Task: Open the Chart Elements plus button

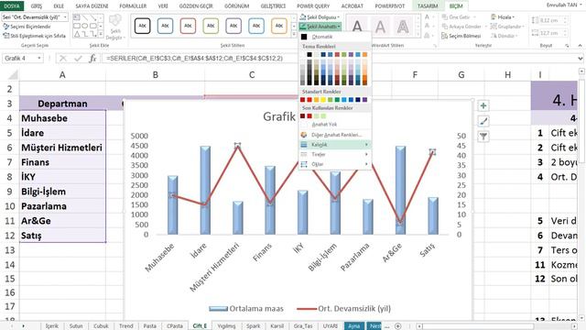Action: pos(483,106)
